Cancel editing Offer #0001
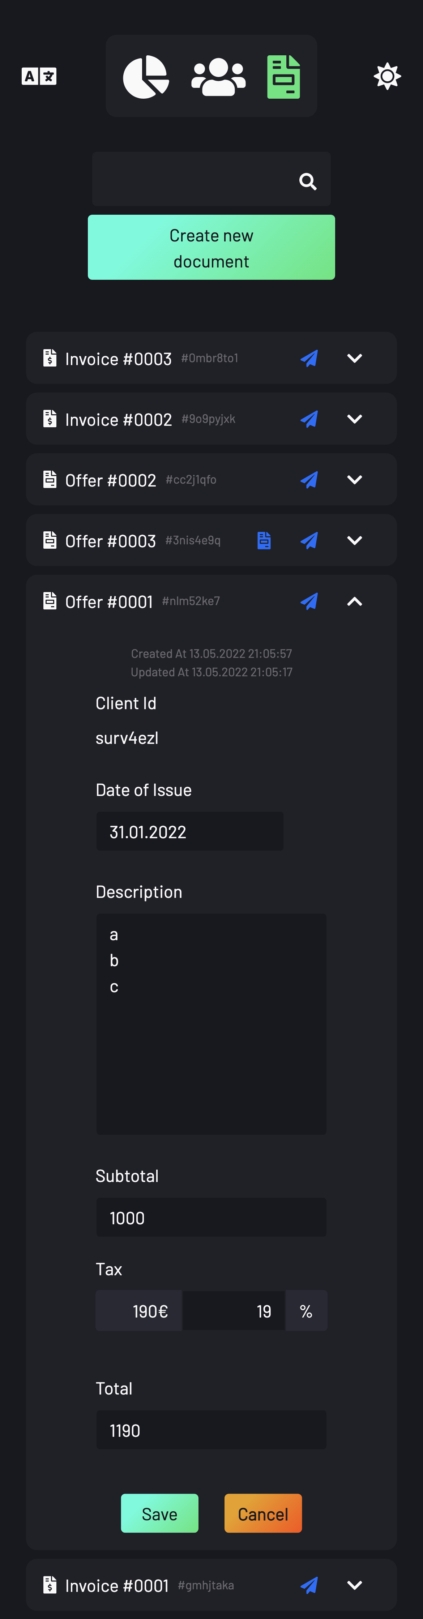423x1619 pixels. [263, 1513]
